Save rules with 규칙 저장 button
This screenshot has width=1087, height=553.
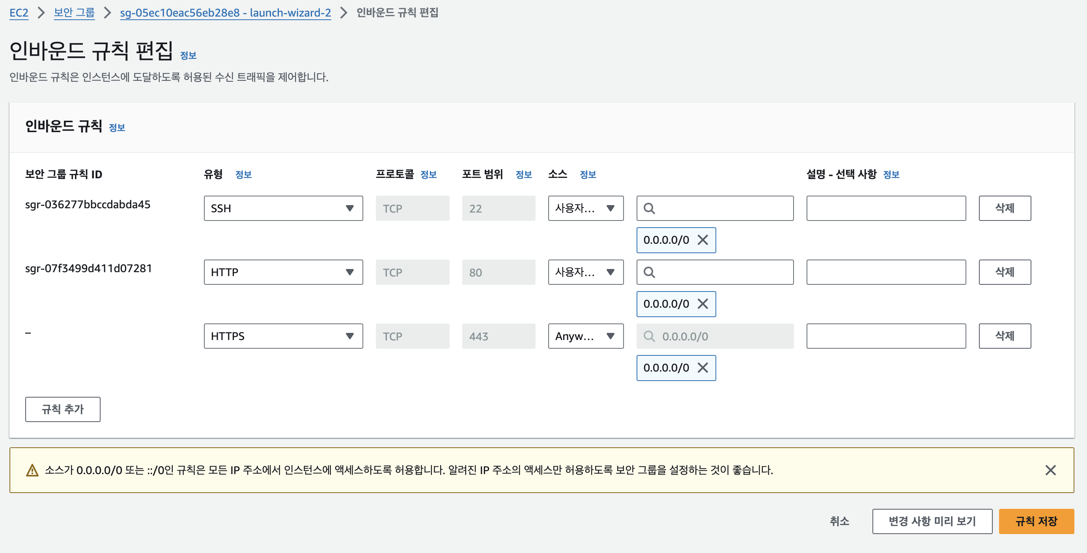click(1036, 521)
